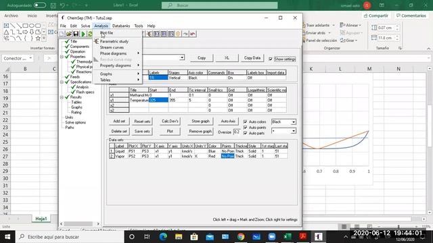Open Windows Start menu

7,237
